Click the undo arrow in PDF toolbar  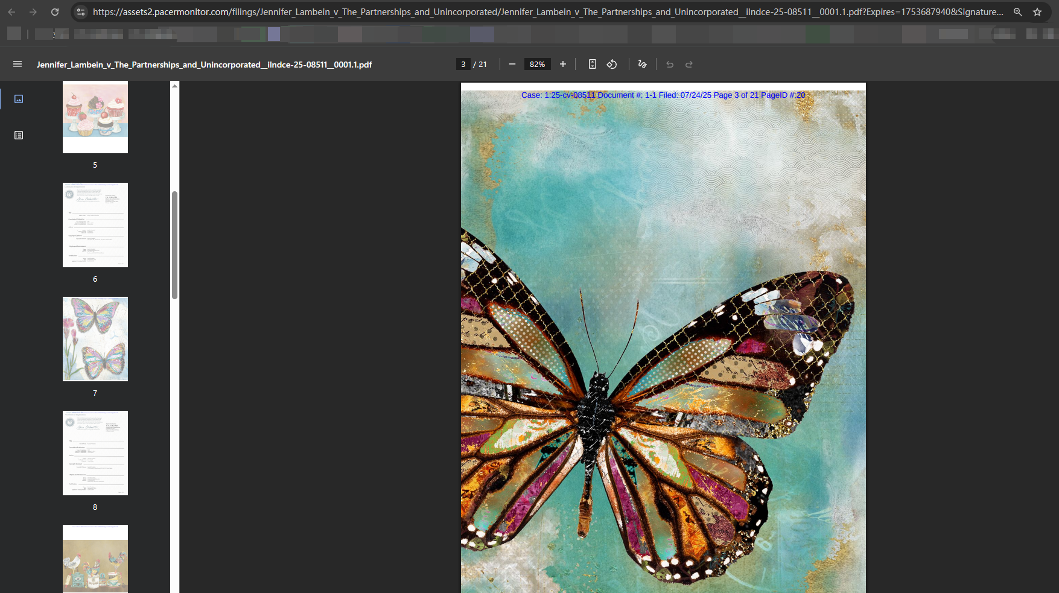click(x=670, y=64)
